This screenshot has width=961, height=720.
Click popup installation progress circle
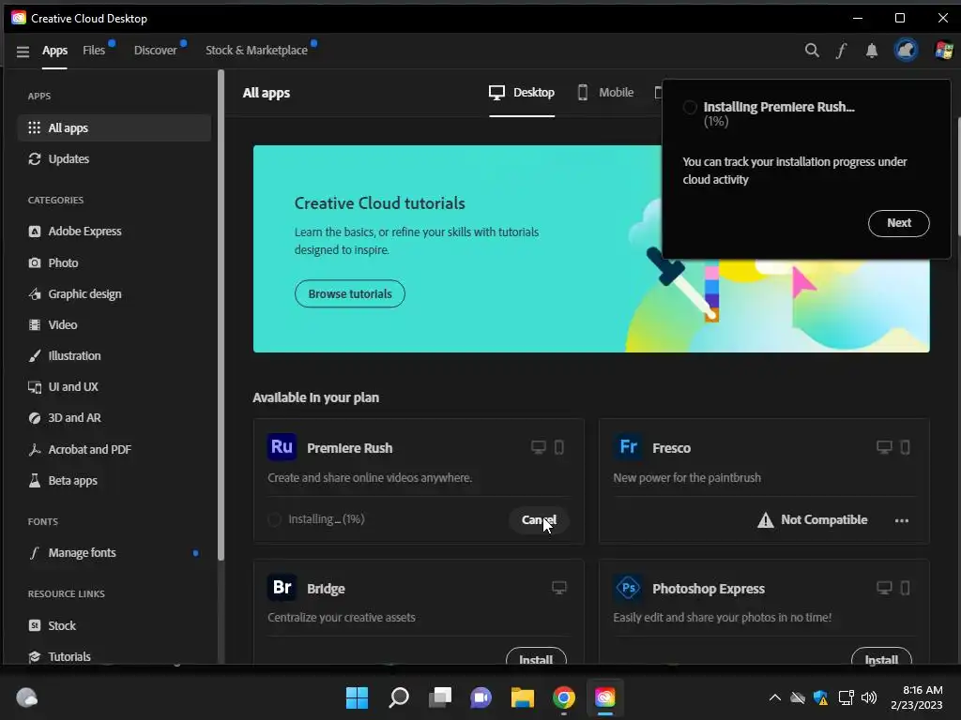coord(690,107)
